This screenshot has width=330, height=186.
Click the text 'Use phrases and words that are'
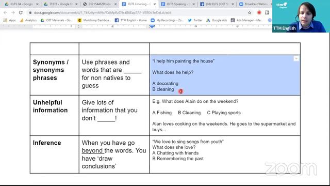[106, 66]
